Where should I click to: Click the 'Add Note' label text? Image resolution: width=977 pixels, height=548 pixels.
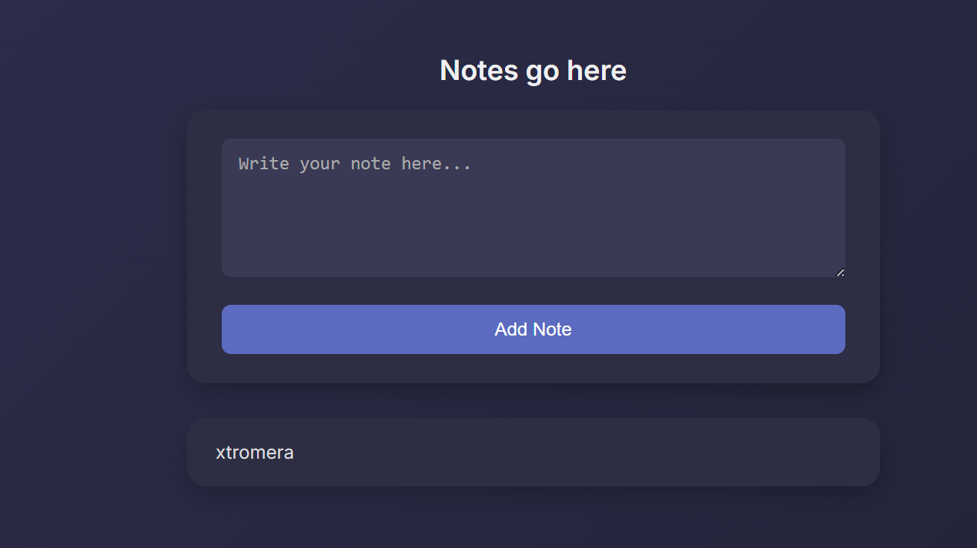tap(533, 329)
